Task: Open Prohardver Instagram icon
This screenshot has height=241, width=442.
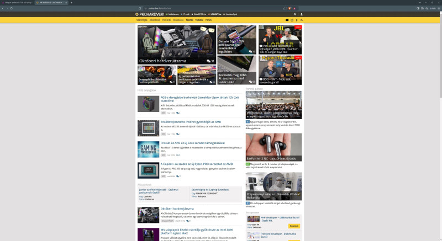Action: pos(292,20)
